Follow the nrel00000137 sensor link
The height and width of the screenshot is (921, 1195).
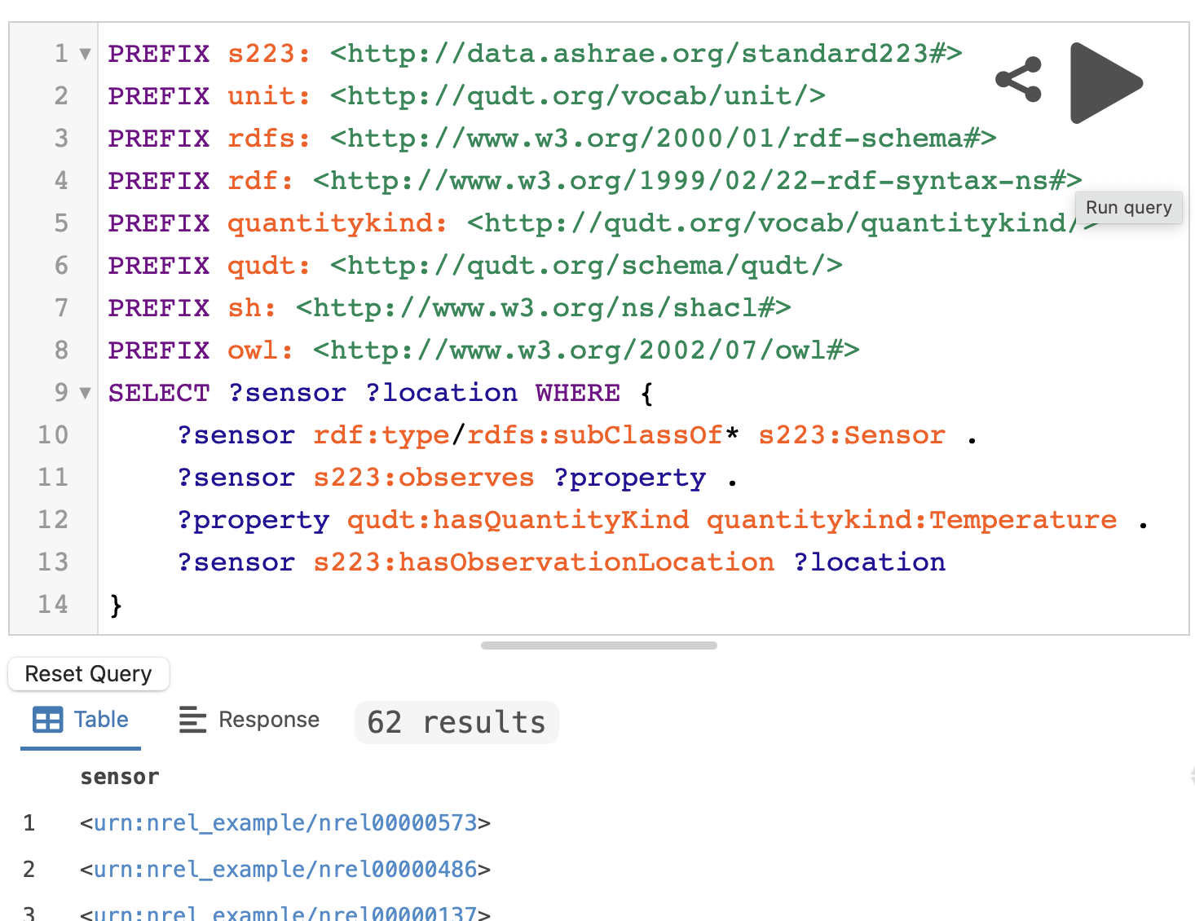pyautogui.click(x=285, y=914)
